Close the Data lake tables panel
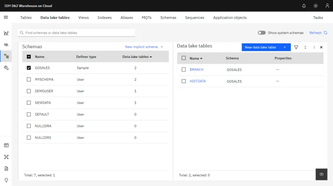 coord(321,47)
